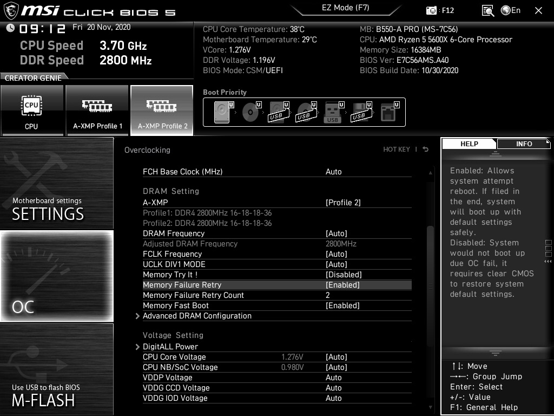Screen dimensions: 554x416
Task: Collapse help panel using top grip handle
Action: (x=496, y=153)
